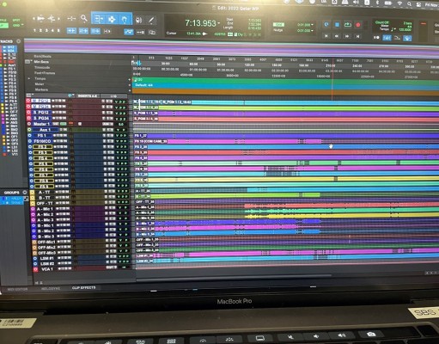
Task: Click the blue Stop transport button
Action: (x=337, y=25)
